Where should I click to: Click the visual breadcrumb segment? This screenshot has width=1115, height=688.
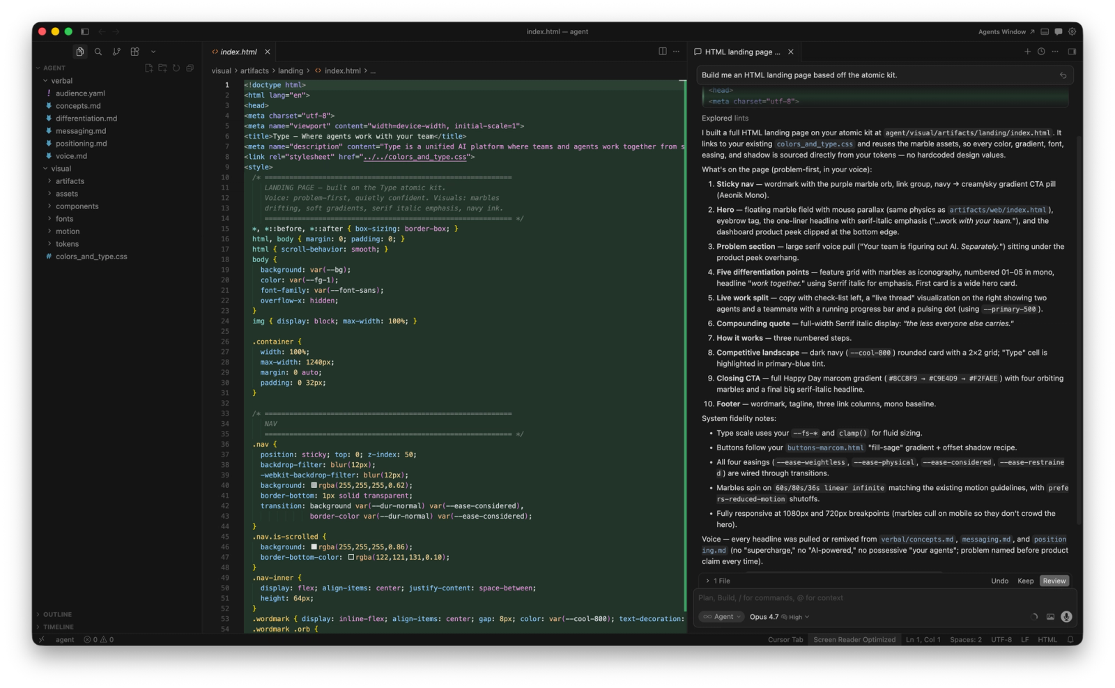point(222,71)
